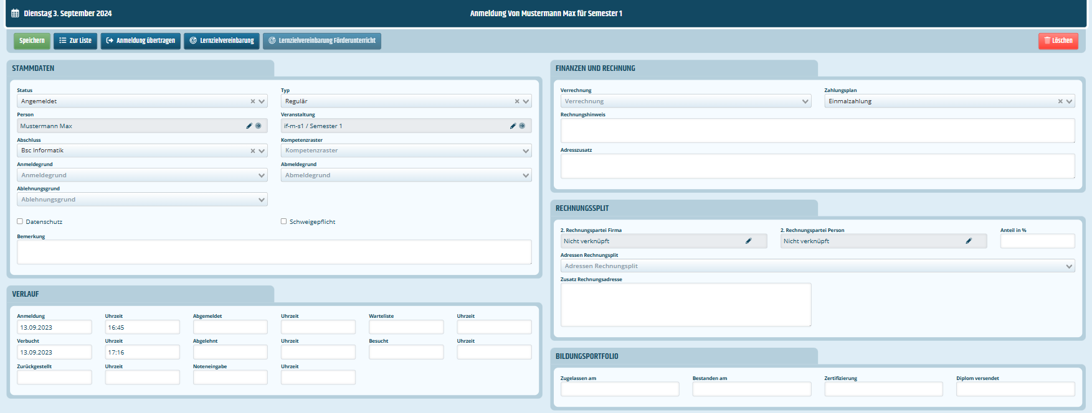Click the 'if-m-s1 / Semester 1' text
Viewport: 1092px width, 413px height.
pyautogui.click(x=313, y=126)
